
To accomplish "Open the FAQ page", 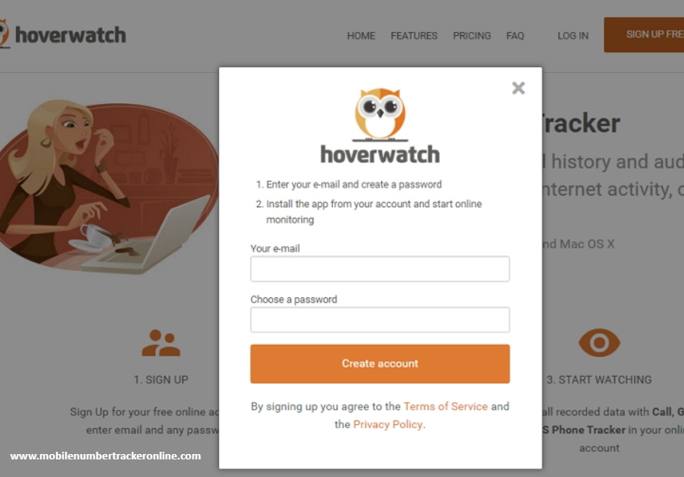I will (515, 36).
